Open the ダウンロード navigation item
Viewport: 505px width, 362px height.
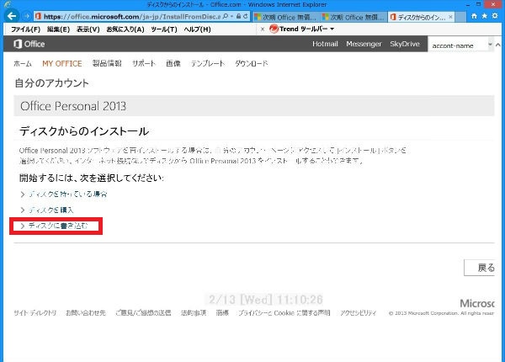click(x=251, y=63)
